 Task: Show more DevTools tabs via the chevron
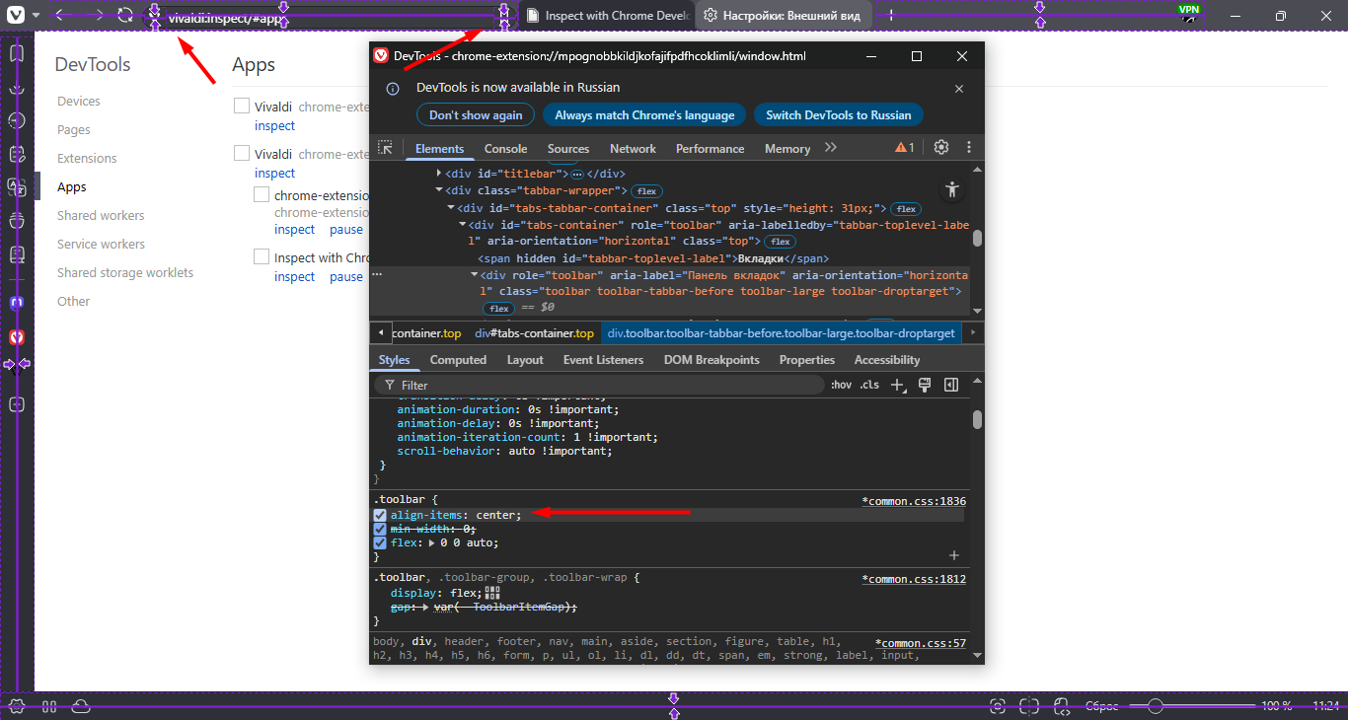pos(831,148)
